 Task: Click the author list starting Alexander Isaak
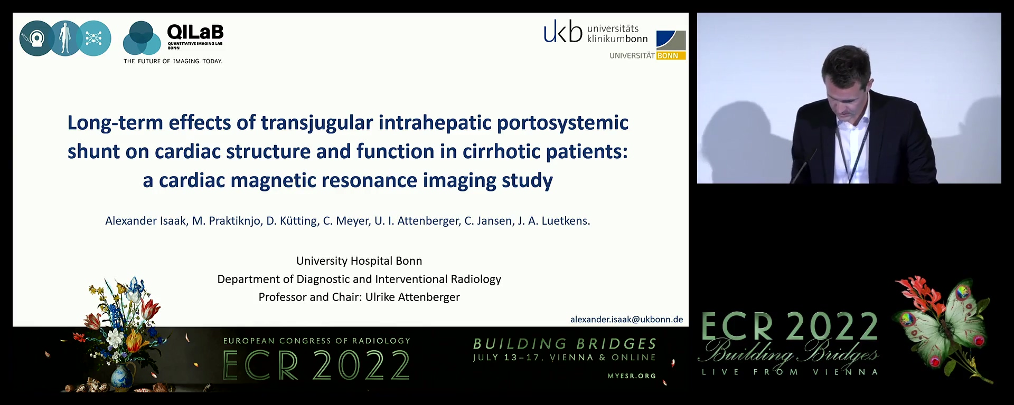pos(348,221)
